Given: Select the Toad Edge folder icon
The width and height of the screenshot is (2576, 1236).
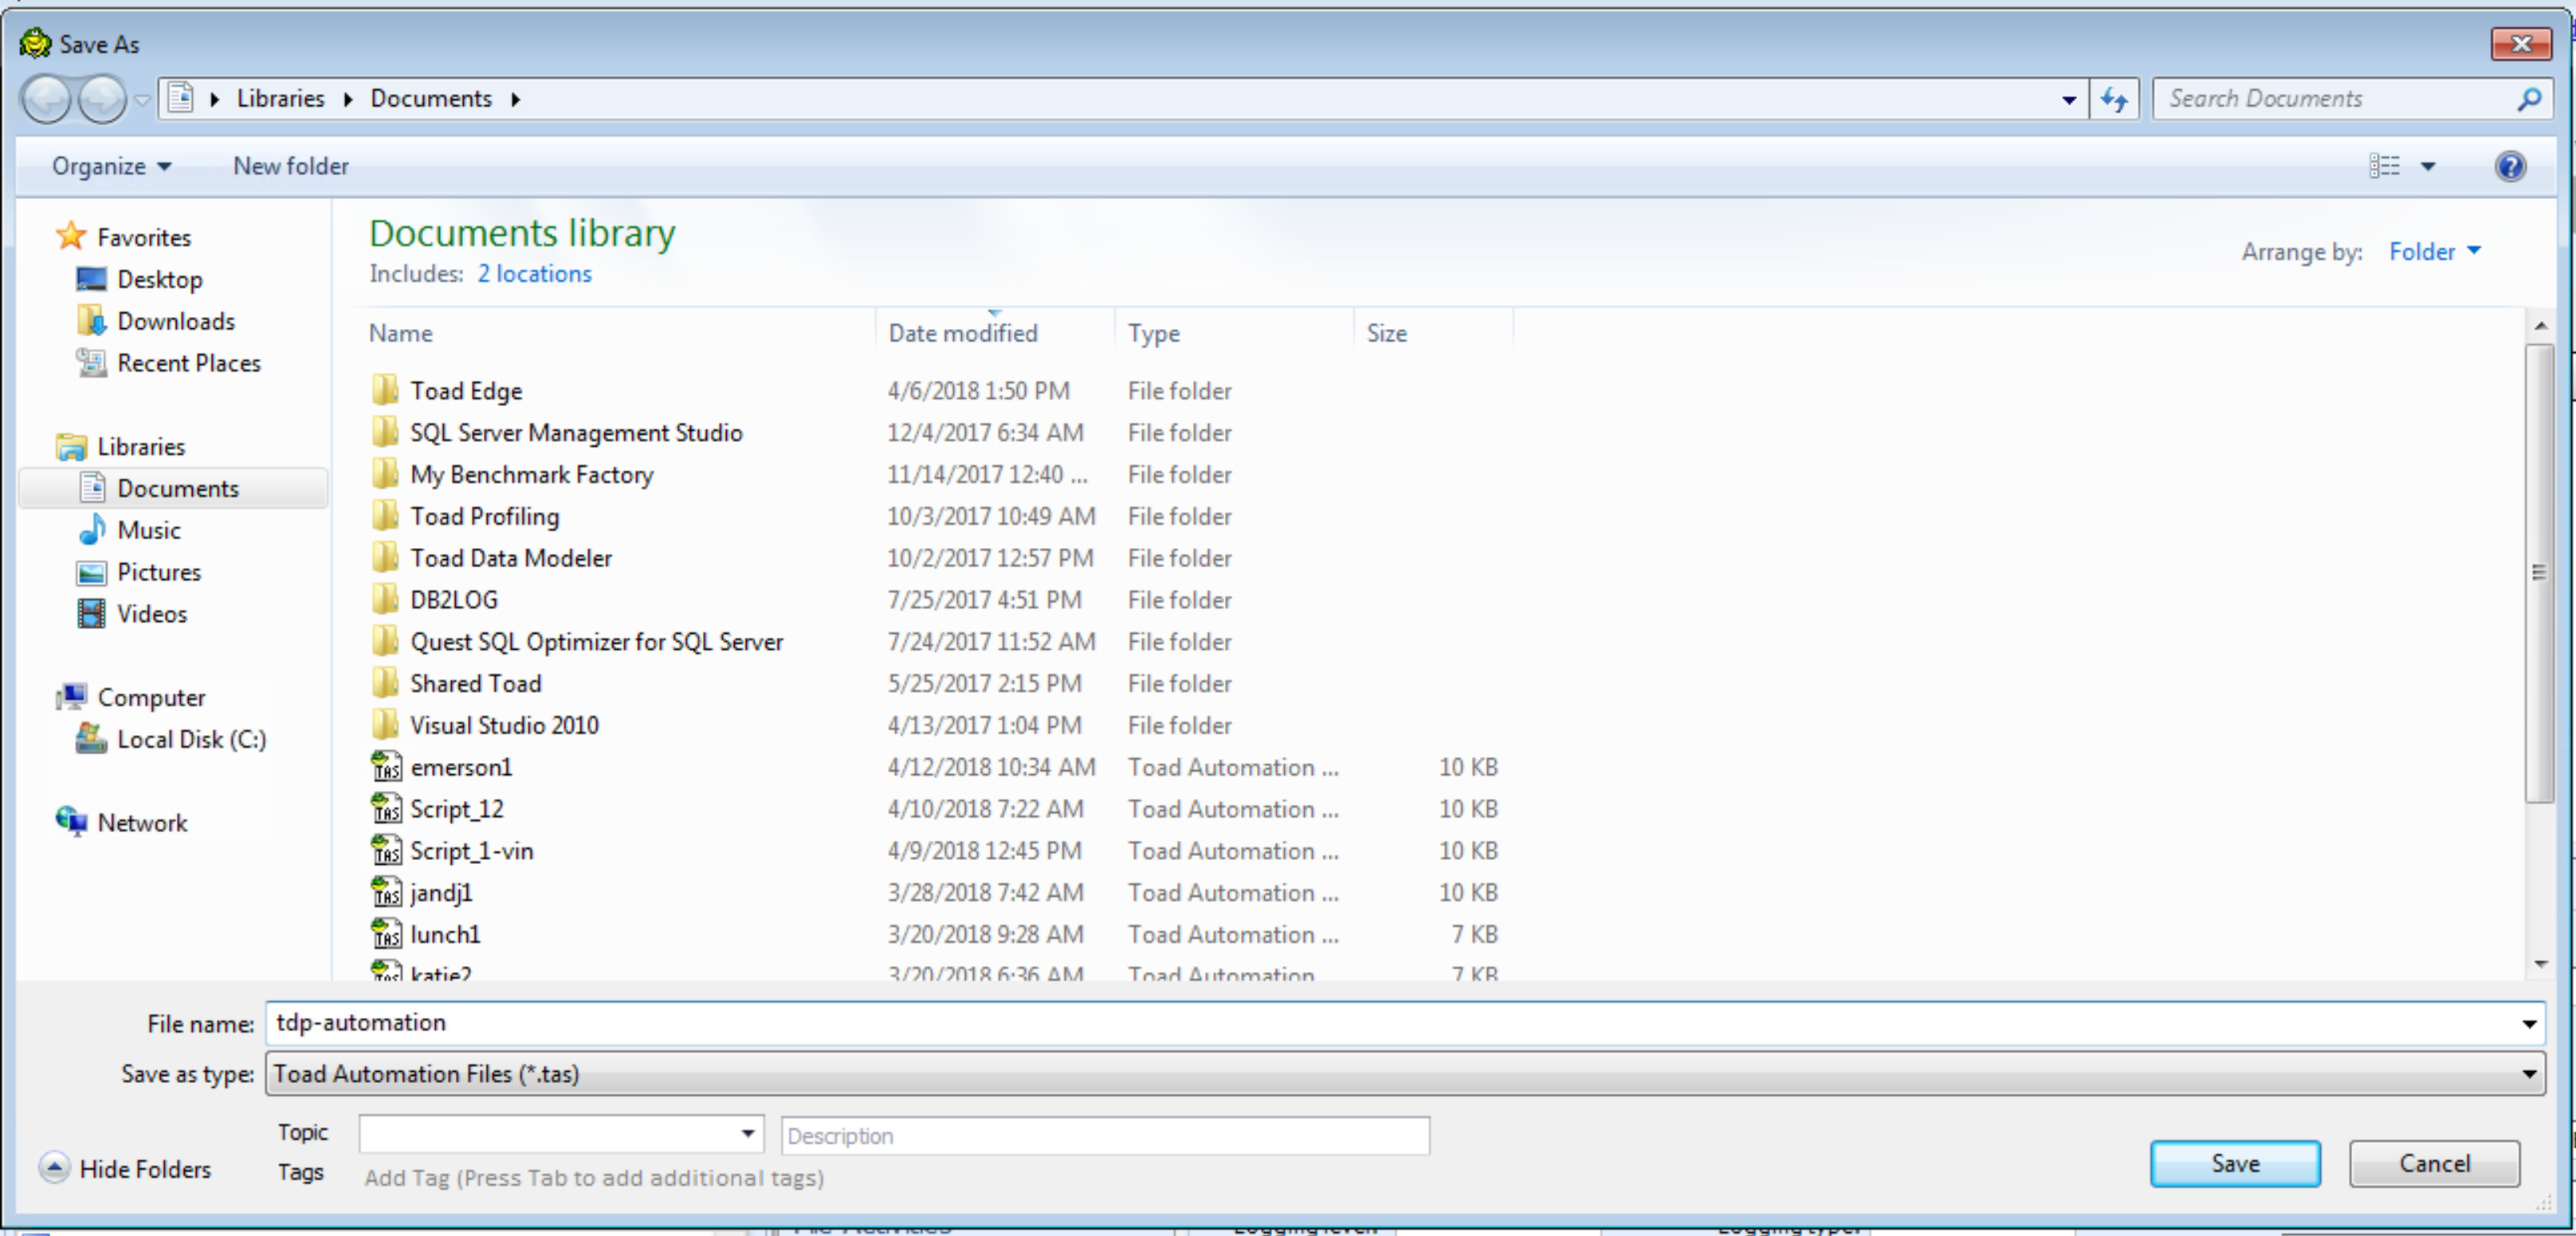Looking at the screenshot, I should click(x=386, y=391).
